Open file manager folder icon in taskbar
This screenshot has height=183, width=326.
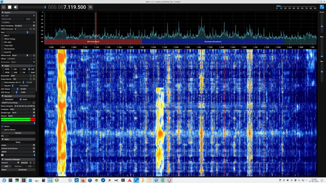click(x=50, y=180)
